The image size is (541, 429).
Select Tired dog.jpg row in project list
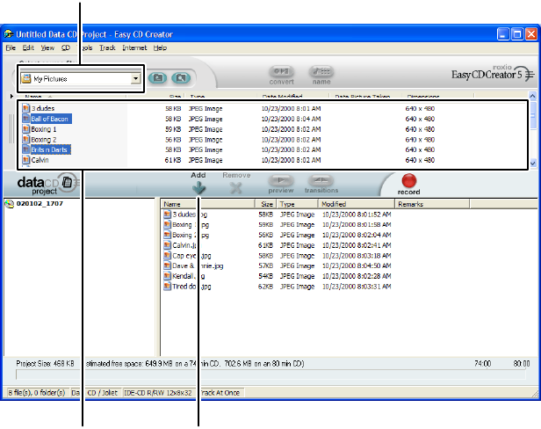(278, 287)
